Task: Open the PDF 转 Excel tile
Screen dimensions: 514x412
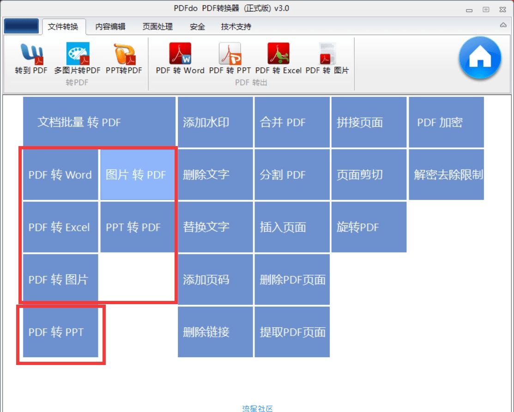Action: tap(60, 227)
